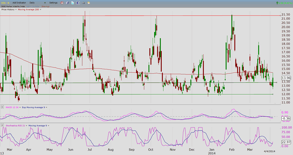This screenshot has height=155, width=293.
Task: Click the Facebook share icon
Action: [x=78, y=3]
